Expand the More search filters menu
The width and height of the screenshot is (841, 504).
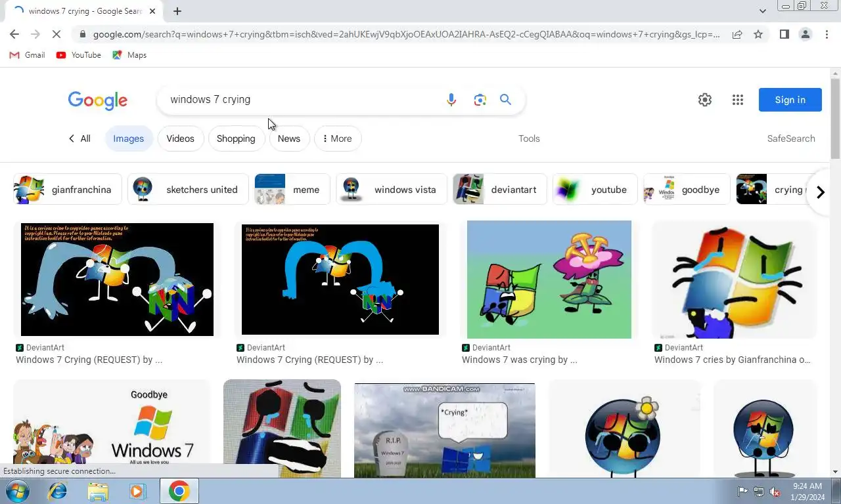[338, 138]
